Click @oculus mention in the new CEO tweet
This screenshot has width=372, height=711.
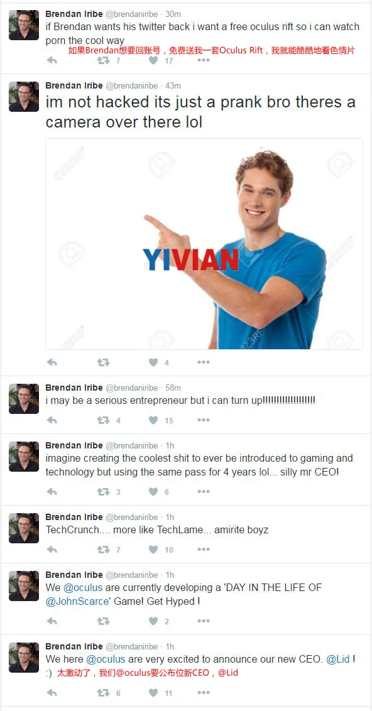[106, 659]
